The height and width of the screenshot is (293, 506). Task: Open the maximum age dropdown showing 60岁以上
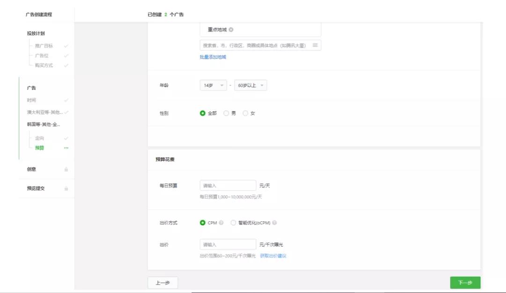251,85
